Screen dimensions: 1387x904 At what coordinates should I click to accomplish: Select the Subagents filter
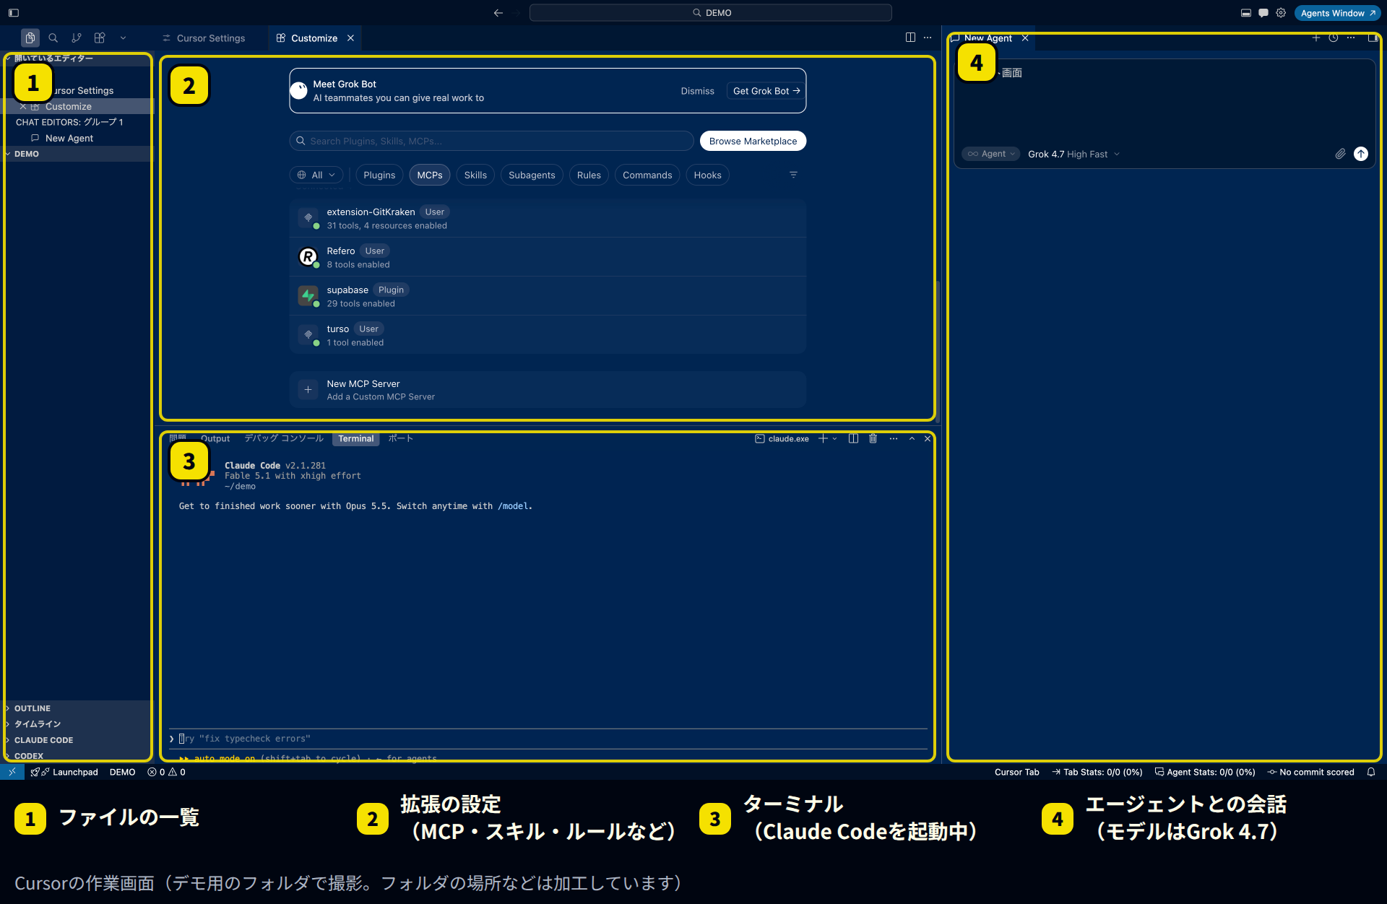[x=532, y=175]
